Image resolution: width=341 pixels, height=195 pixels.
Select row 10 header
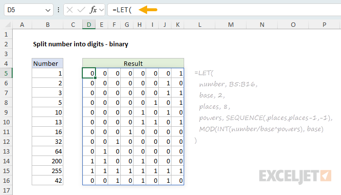pyautogui.click(x=6, y=122)
